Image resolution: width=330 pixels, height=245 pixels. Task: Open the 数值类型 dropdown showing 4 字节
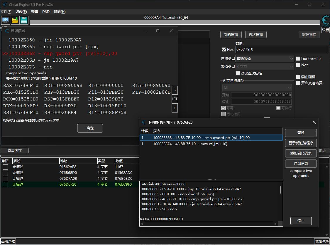coord(265,67)
